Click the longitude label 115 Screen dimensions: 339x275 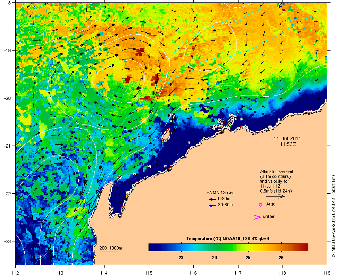(149, 273)
